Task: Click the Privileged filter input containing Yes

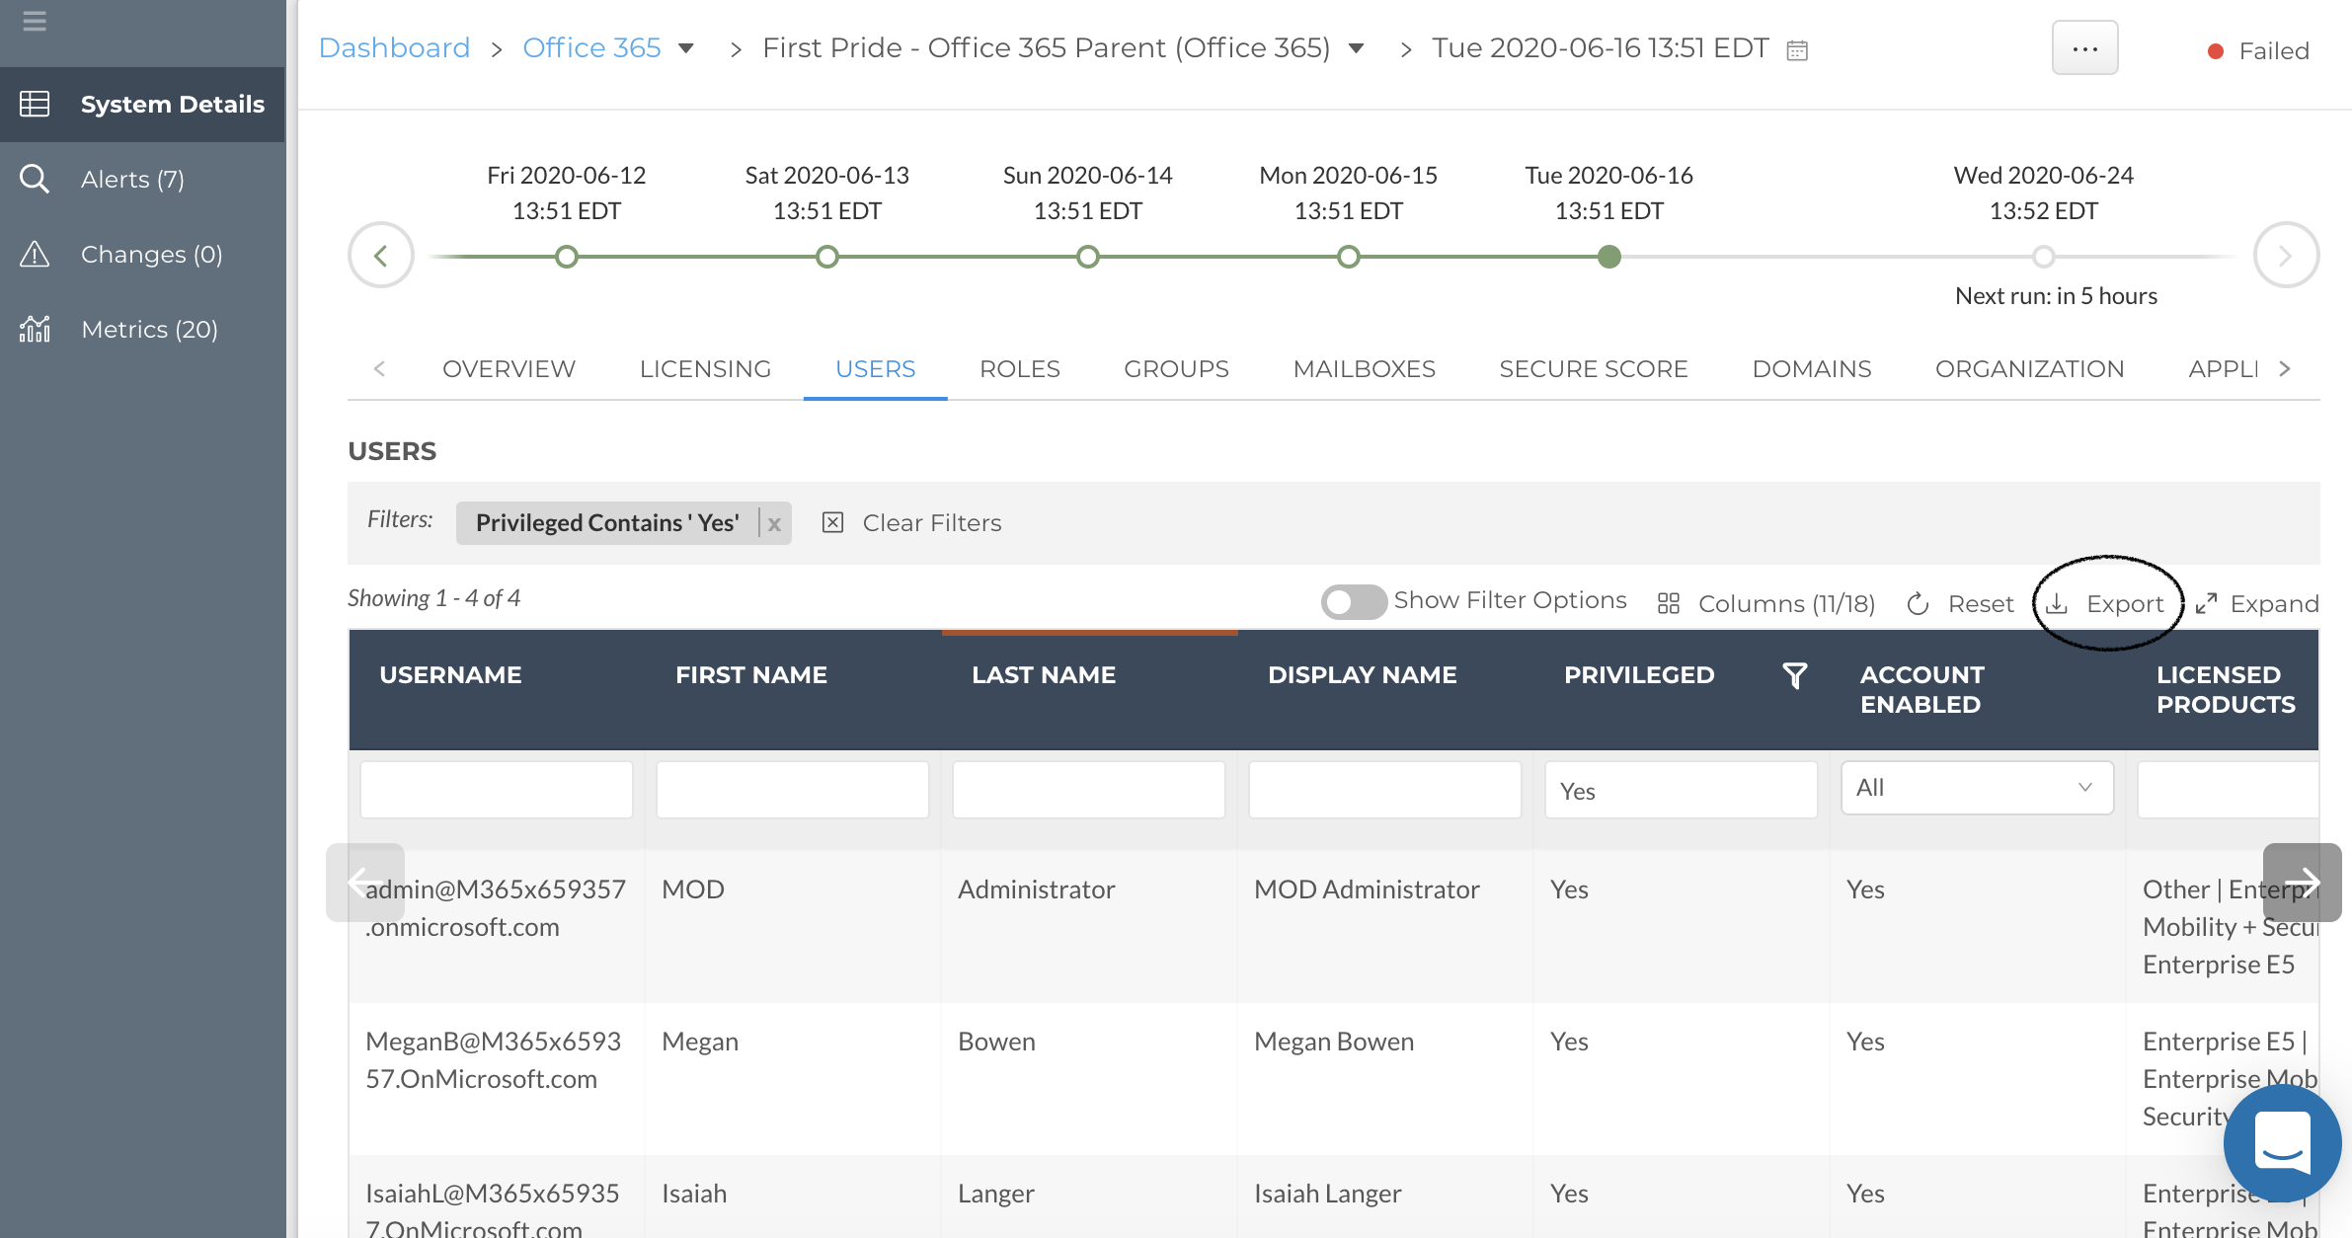Action: click(1682, 789)
